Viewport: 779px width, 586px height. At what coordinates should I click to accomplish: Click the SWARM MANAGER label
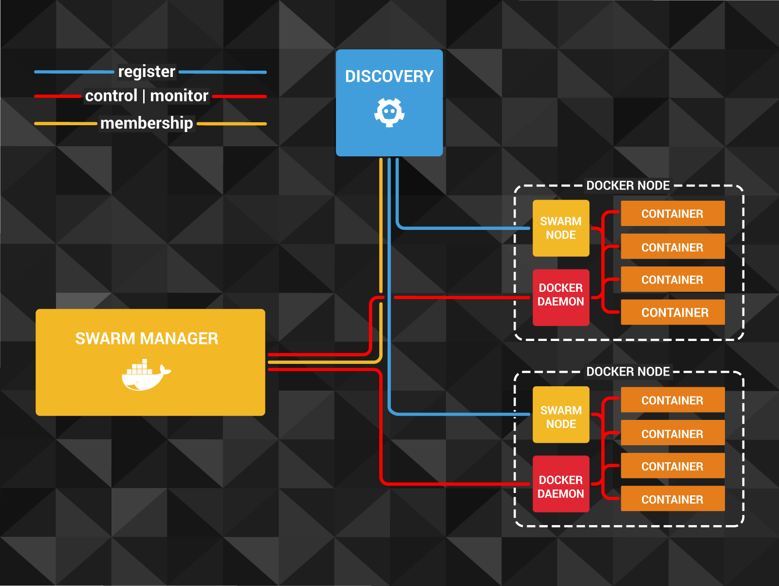[x=147, y=339]
